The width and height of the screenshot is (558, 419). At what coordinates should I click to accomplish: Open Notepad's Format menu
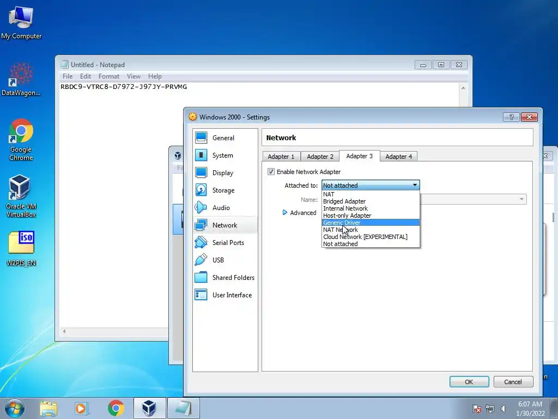109,76
